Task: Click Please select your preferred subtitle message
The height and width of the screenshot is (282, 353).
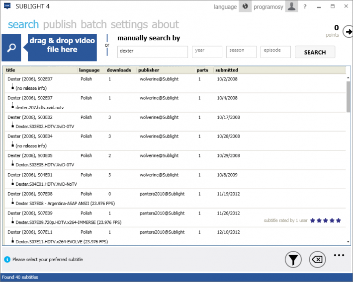Action: coord(48,260)
